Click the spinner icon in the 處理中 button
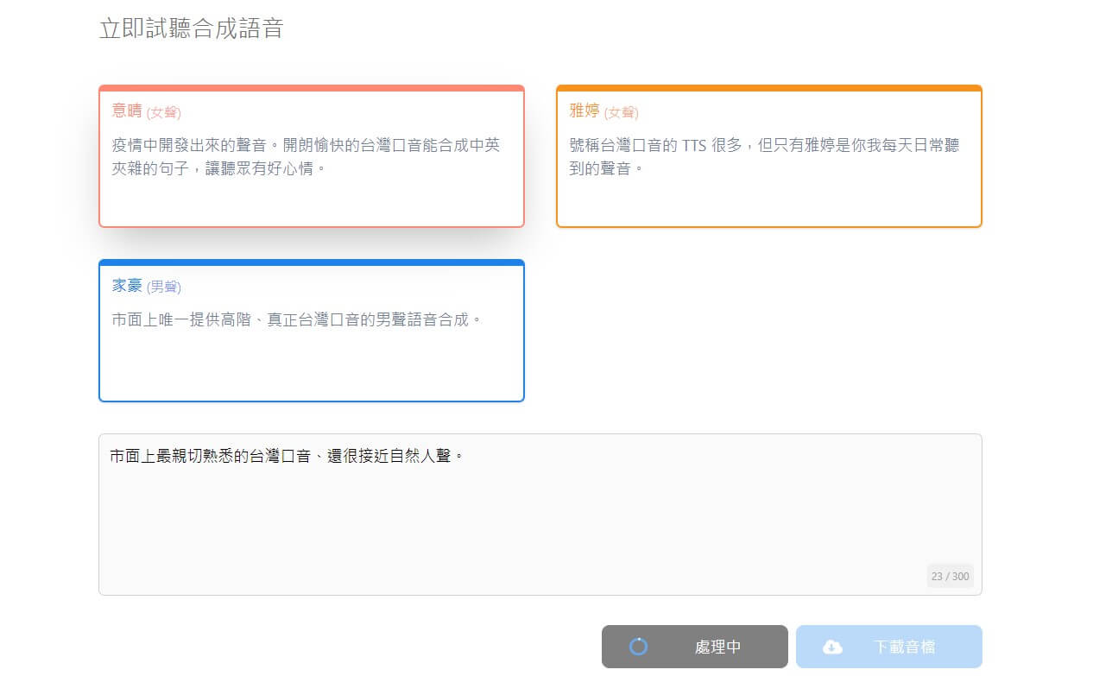This screenshot has width=1093, height=676. point(638,647)
